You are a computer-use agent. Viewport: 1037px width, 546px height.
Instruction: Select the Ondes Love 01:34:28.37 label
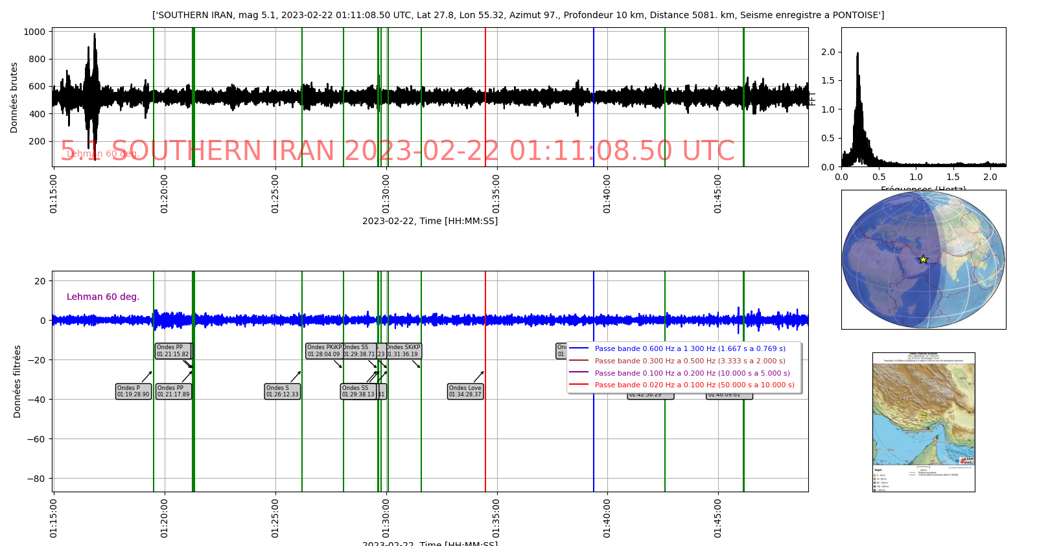click(465, 391)
